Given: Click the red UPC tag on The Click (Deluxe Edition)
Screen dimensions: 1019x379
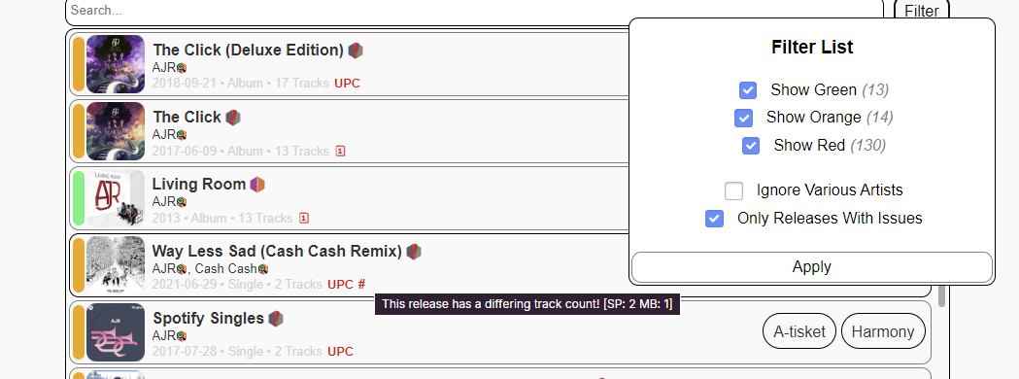Looking at the screenshot, I should (347, 84).
